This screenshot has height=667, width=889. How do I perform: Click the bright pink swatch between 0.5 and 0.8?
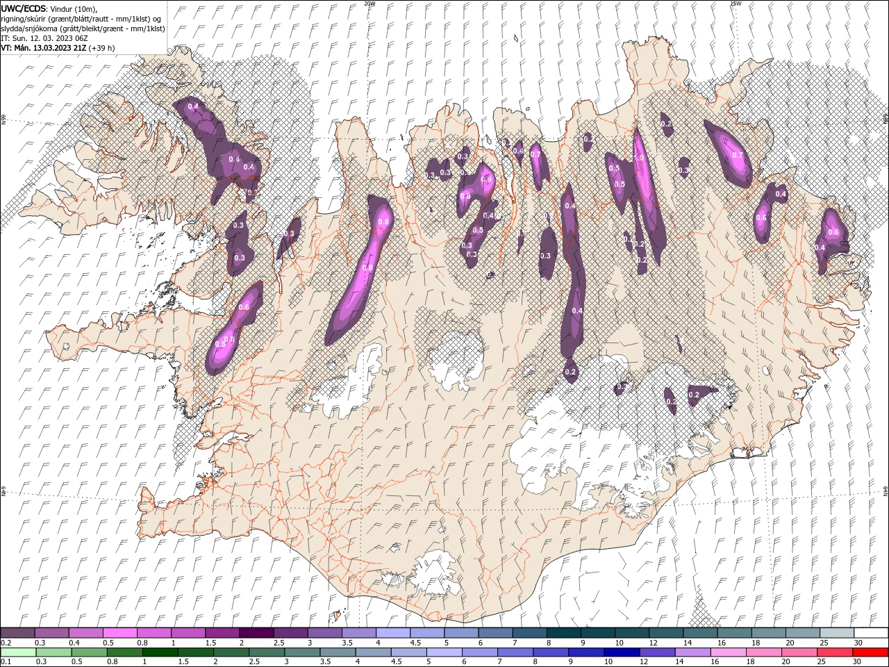tap(120, 633)
